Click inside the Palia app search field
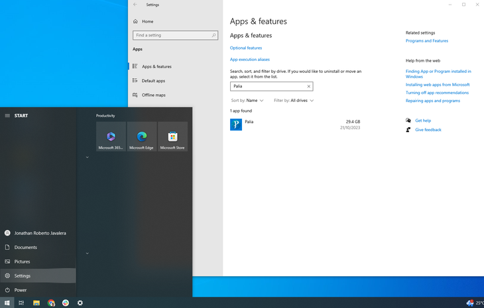 coord(272,86)
